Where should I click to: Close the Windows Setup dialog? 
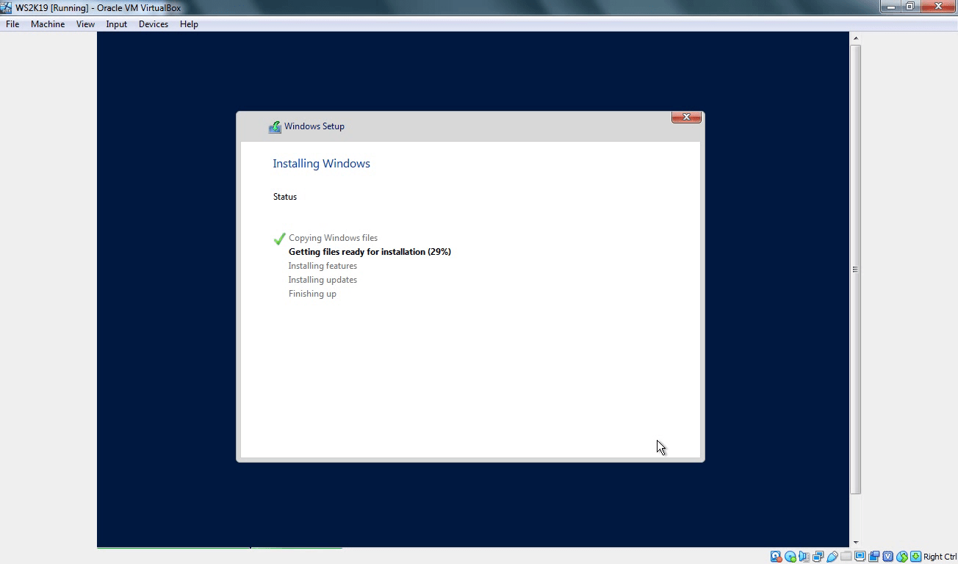tap(686, 117)
